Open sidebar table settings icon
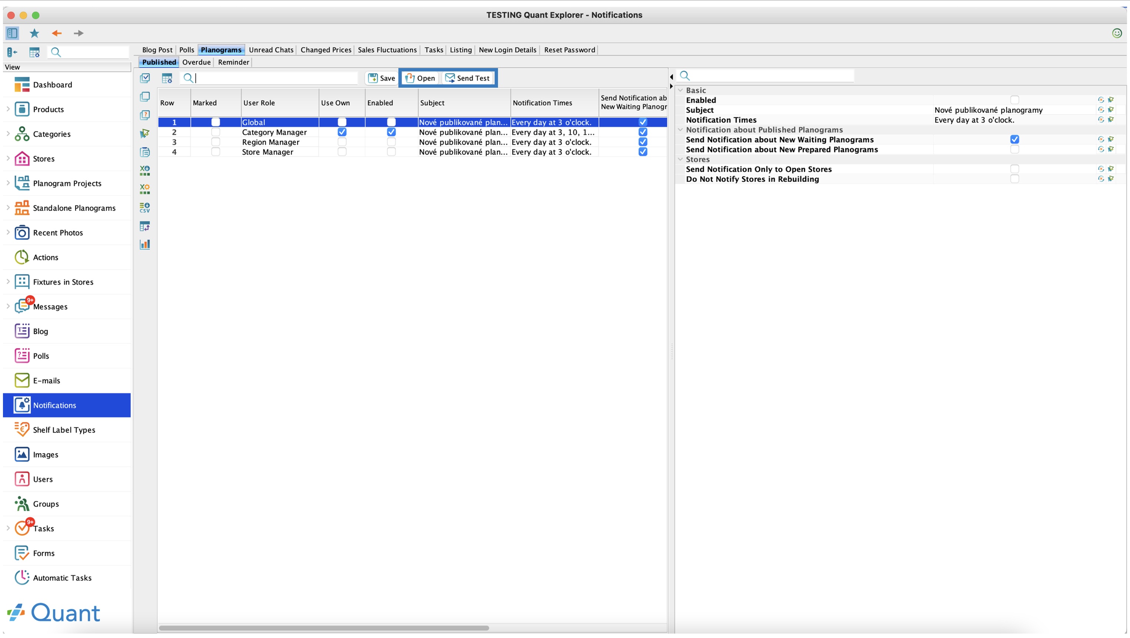Viewport: 1130px width, 638px height. [34, 53]
